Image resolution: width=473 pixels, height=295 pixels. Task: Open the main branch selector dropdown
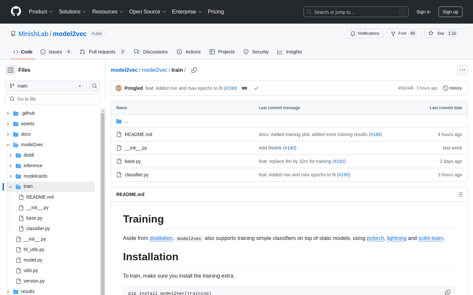tap(46, 86)
